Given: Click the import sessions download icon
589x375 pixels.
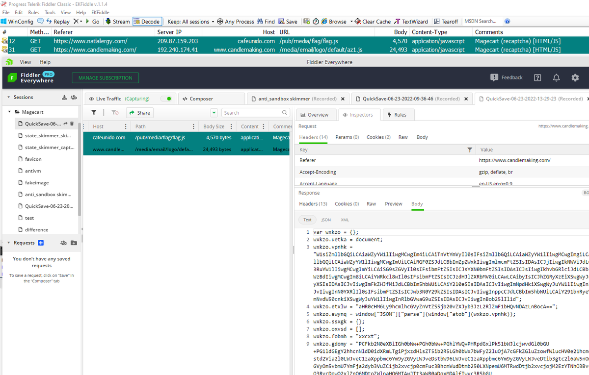Looking at the screenshot, I should coord(64,98).
